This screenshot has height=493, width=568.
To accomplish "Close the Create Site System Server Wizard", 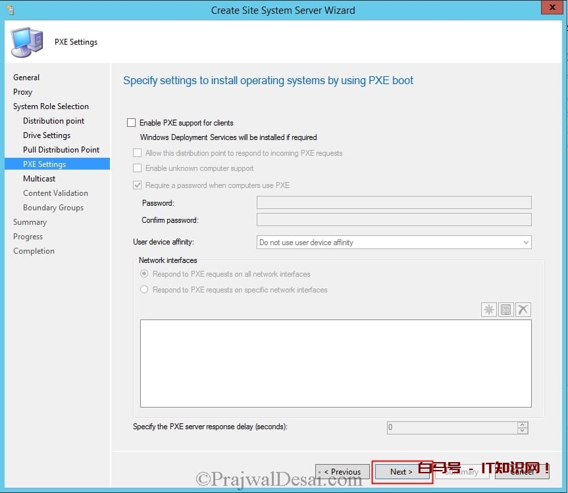I will coord(550,9).
